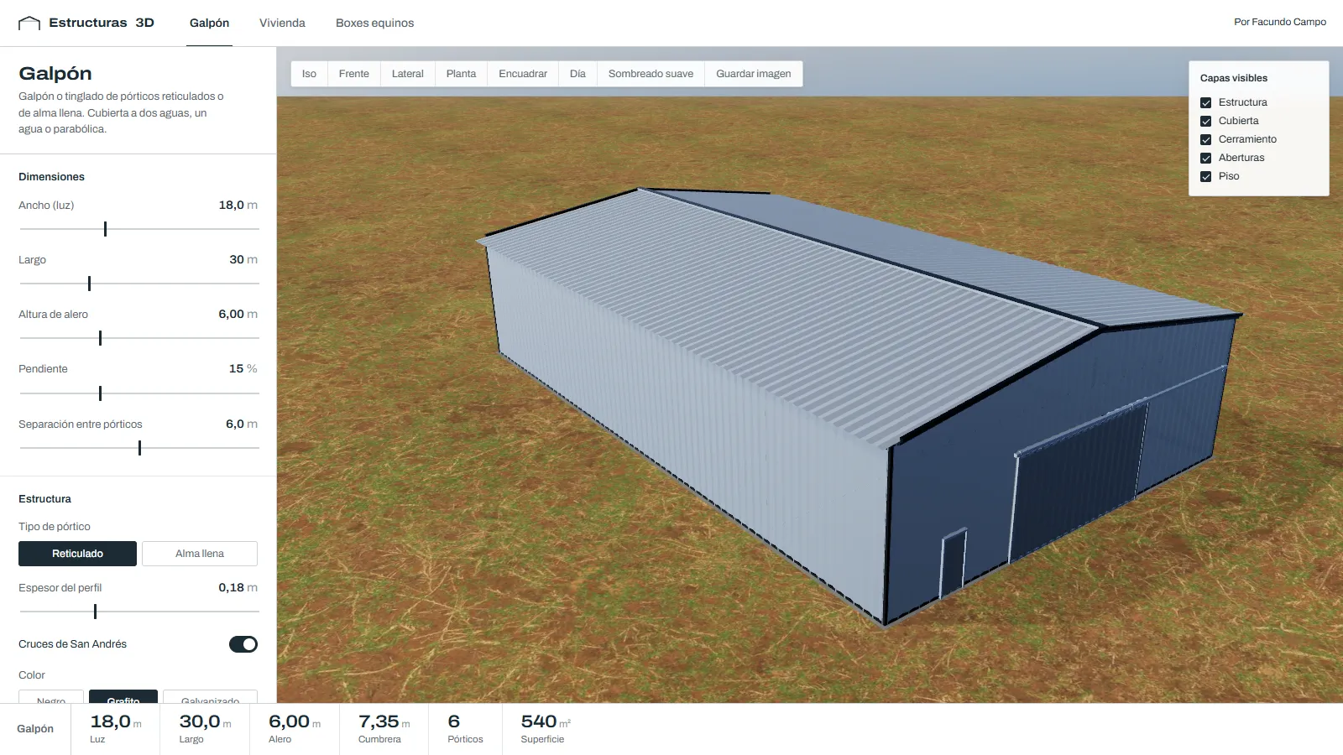The height and width of the screenshot is (755, 1343).
Task: Click the Encuadrar button
Action: pyautogui.click(x=522, y=74)
